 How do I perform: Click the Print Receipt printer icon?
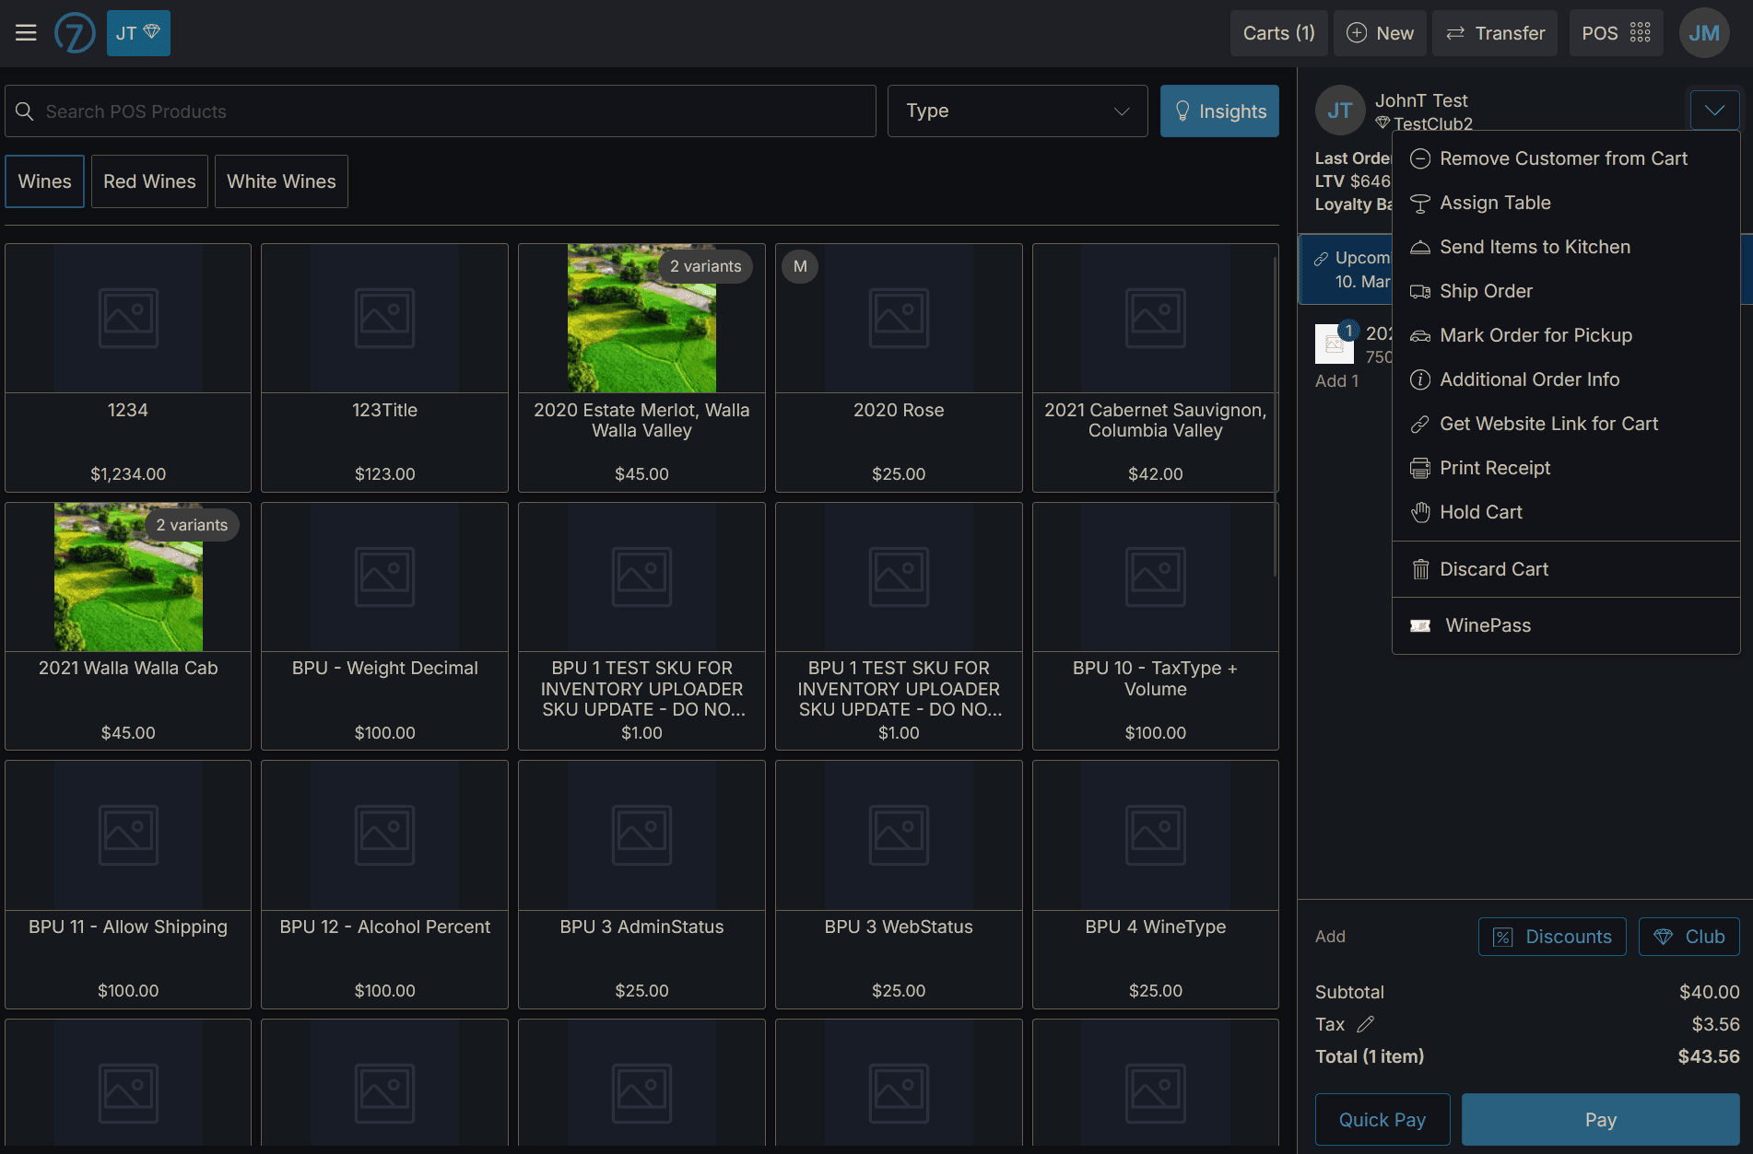pyautogui.click(x=1420, y=467)
